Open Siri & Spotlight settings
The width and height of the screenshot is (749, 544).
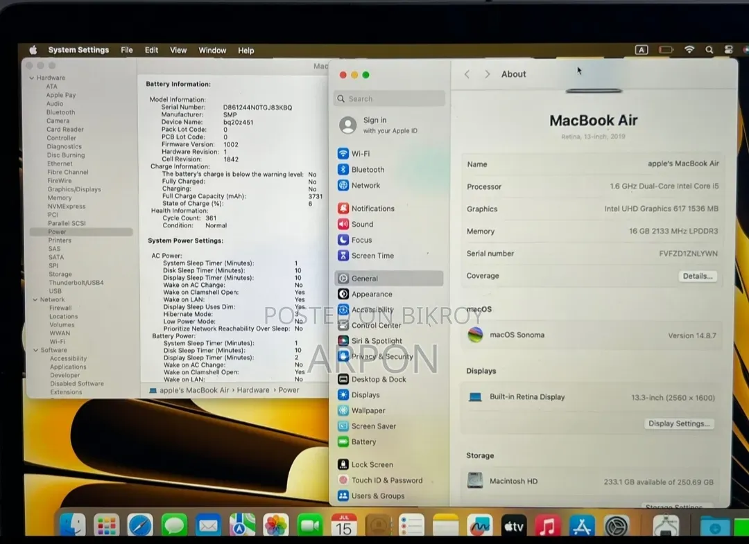click(x=370, y=341)
